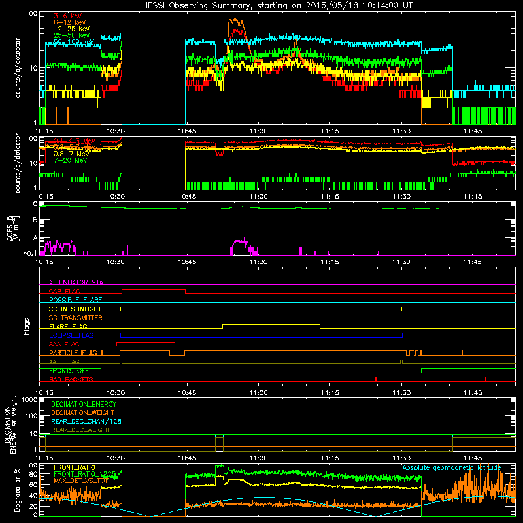Image resolution: width=523 pixels, height=523 pixels.
Task: Click the ECLIPSE_FLAG label
Action: click(x=71, y=335)
